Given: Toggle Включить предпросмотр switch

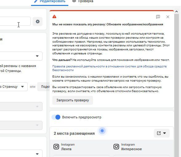Looking at the screenshot, I should click(x=56, y=117).
